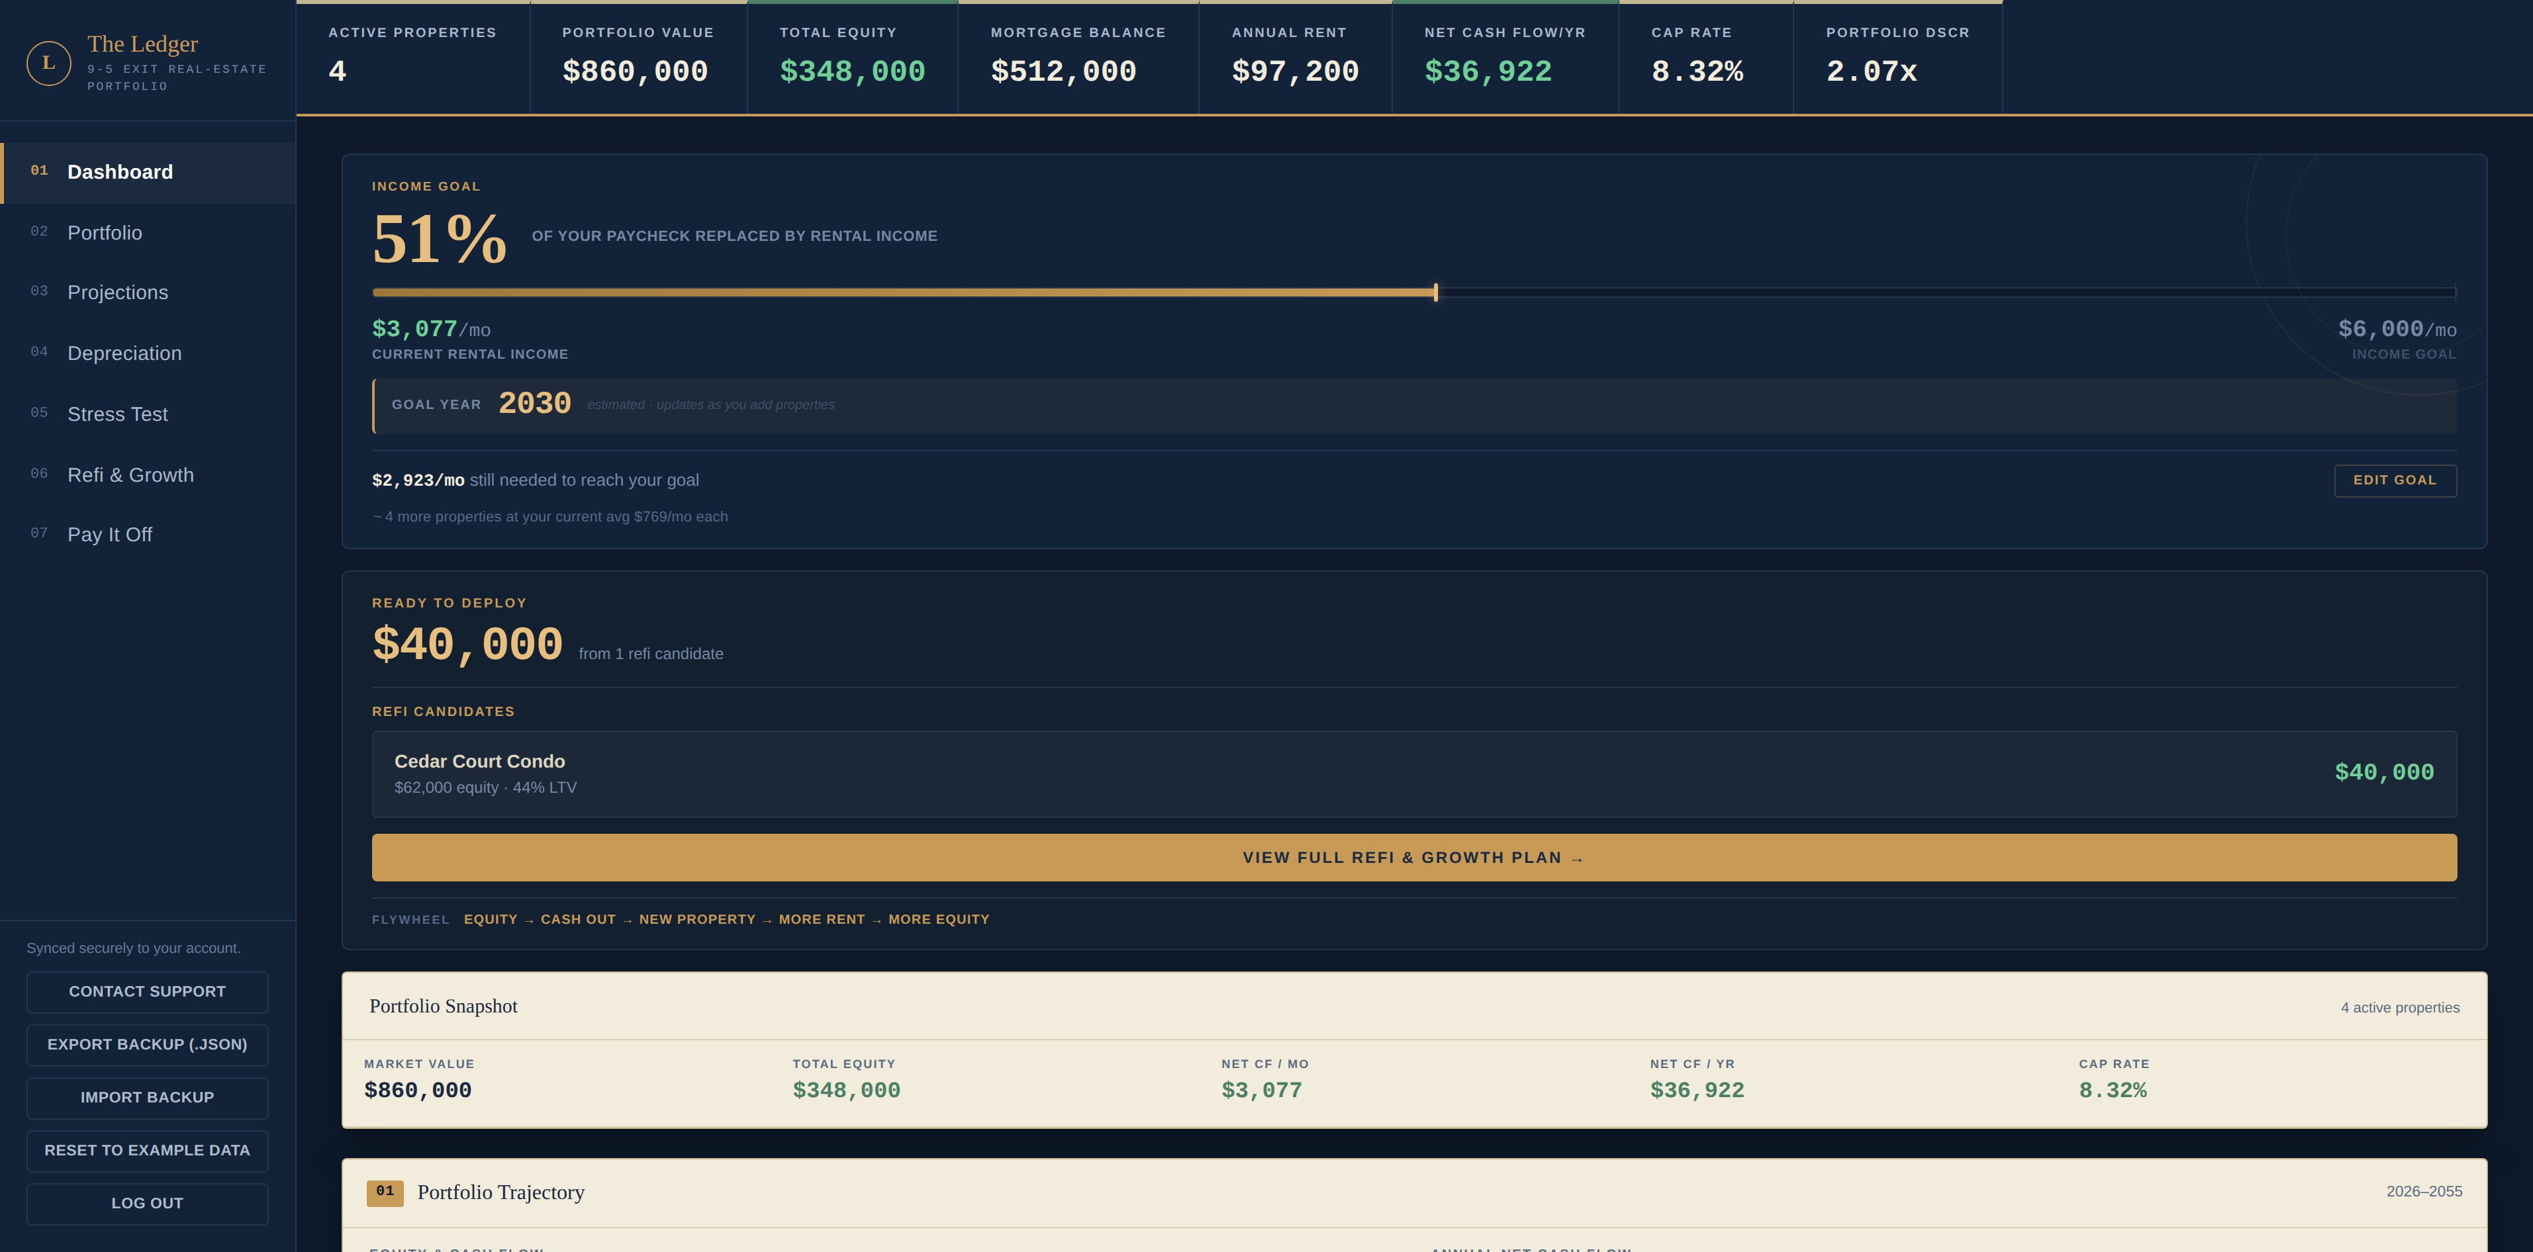Go to the Portfolio section
Screen dimensions: 2533x1252
(148, 233)
